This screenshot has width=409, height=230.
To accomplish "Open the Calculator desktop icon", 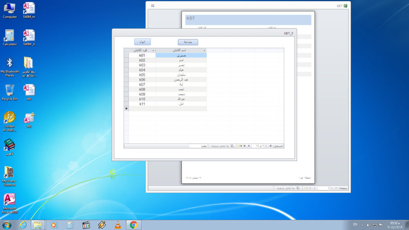I will (x=9, y=37).
